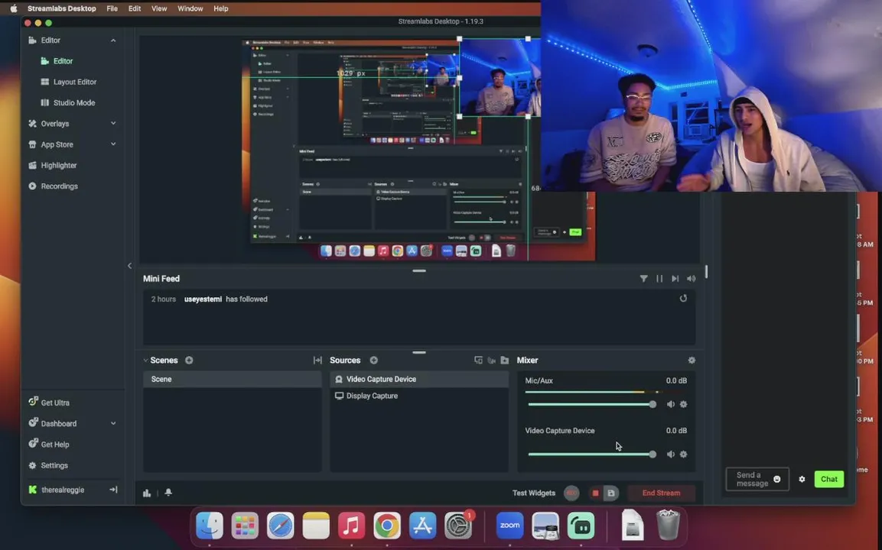Open chat settings gear icon
The height and width of the screenshot is (550, 882).
pyautogui.click(x=802, y=479)
